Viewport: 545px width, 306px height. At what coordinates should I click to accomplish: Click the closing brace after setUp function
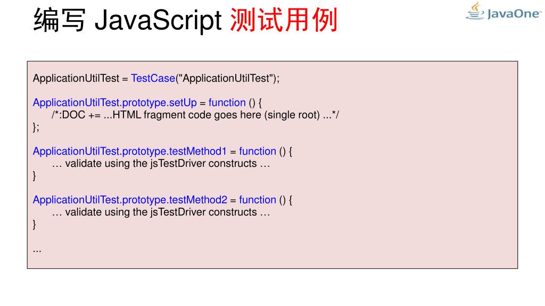coord(36,127)
